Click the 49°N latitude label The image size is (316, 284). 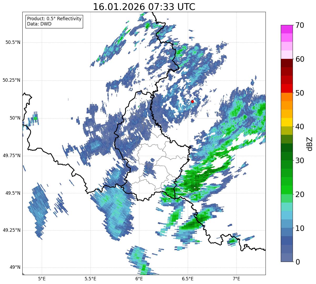point(15,267)
